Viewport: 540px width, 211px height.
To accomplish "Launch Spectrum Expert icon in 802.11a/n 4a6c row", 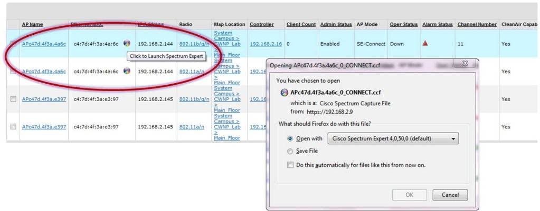I will [127, 71].
